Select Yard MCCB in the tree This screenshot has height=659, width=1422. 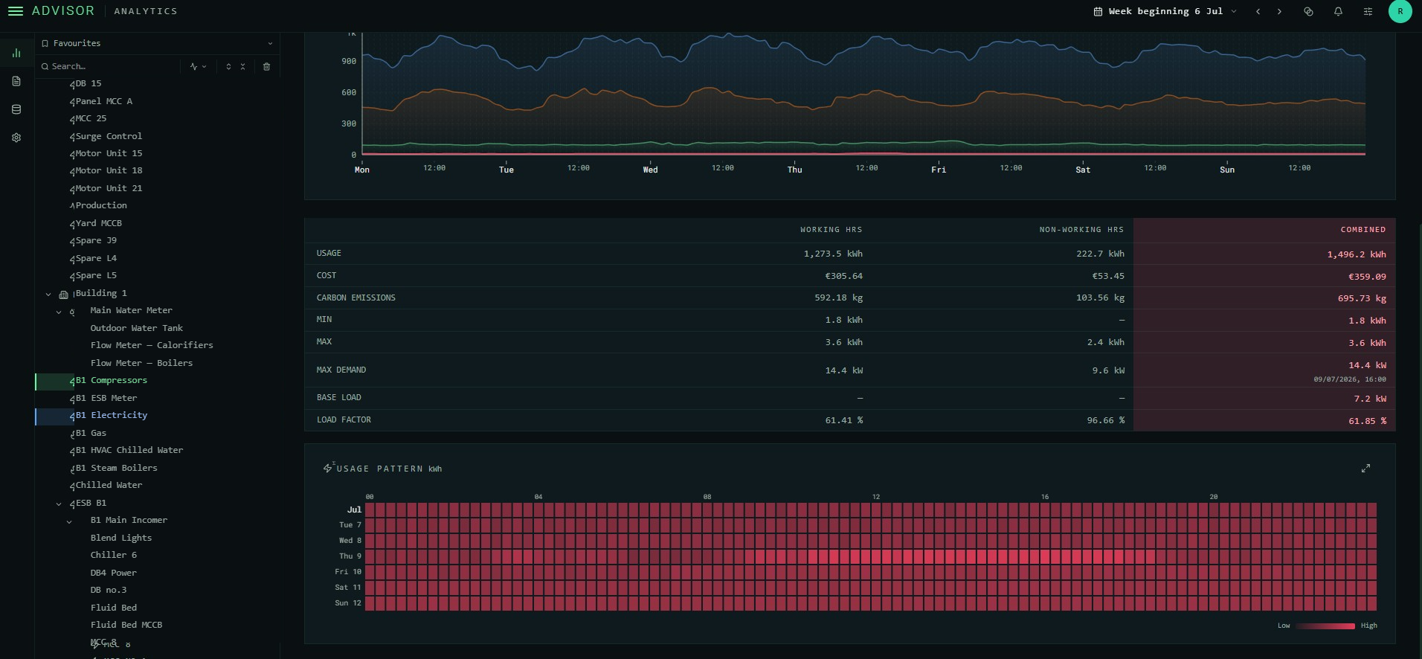(x=98, y=223)
